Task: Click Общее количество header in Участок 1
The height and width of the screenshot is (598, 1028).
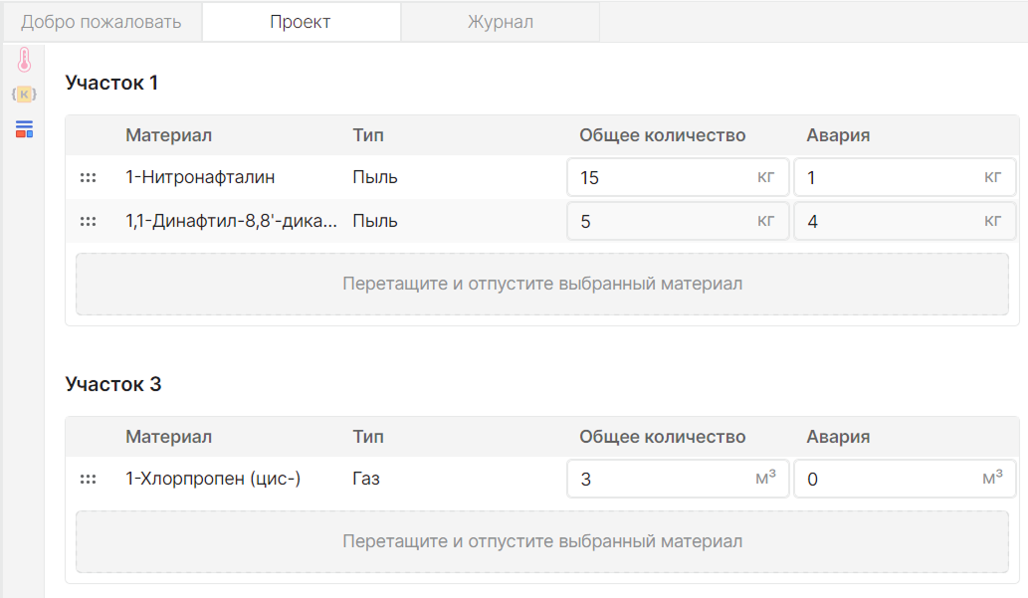Action: pyautogui.click(x=662, y=135)
